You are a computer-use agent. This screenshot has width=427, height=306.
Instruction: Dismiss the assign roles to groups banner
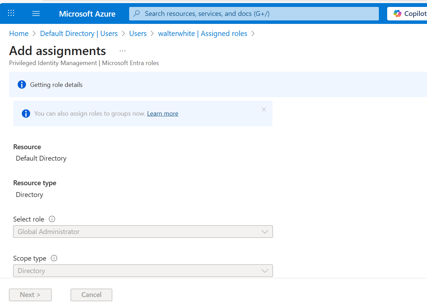[x=264, y=109]
